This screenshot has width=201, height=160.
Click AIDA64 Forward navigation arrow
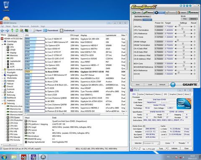tap(7, 30)
